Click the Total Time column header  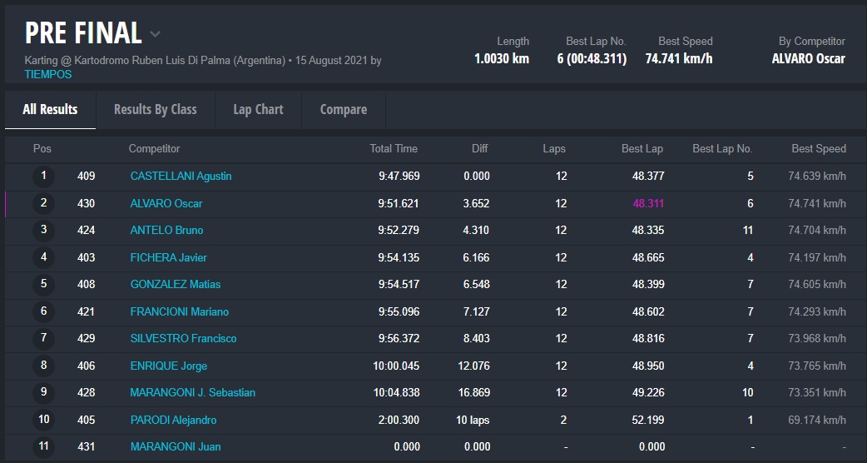click(x=394, y=148)
